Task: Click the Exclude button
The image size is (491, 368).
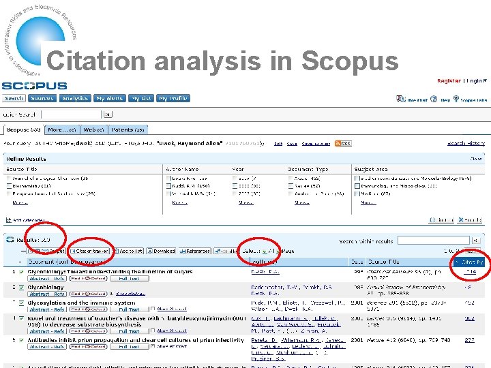Action: point(470,220)
